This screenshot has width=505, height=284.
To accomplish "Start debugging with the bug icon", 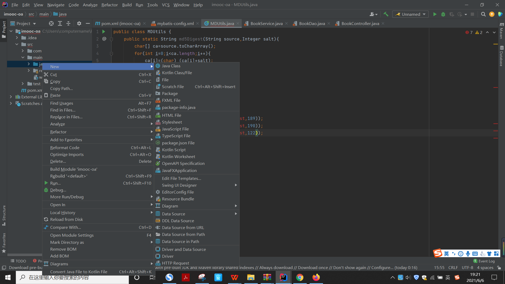I will click(443, 14).
